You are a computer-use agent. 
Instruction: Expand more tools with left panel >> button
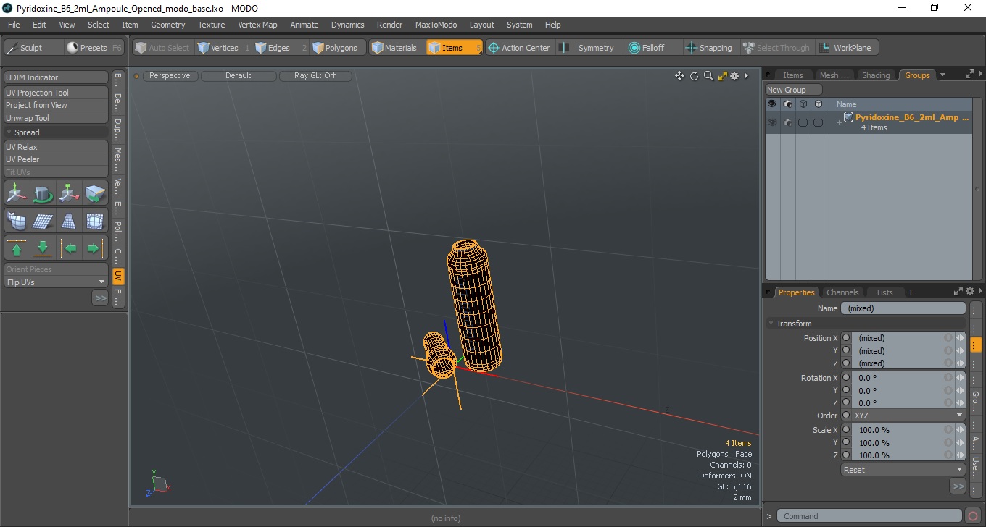pos(100,298)
